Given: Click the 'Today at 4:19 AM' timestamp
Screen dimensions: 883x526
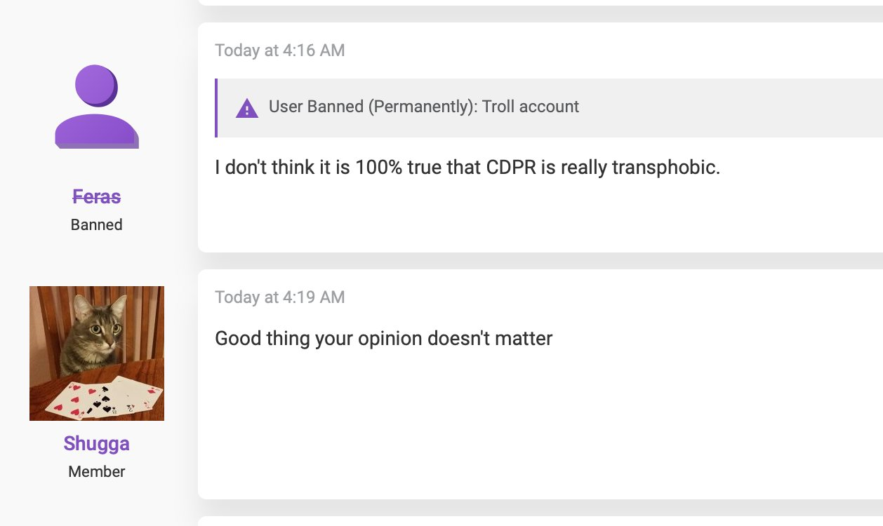Looking at the screenshot, I should pos(279,297).
